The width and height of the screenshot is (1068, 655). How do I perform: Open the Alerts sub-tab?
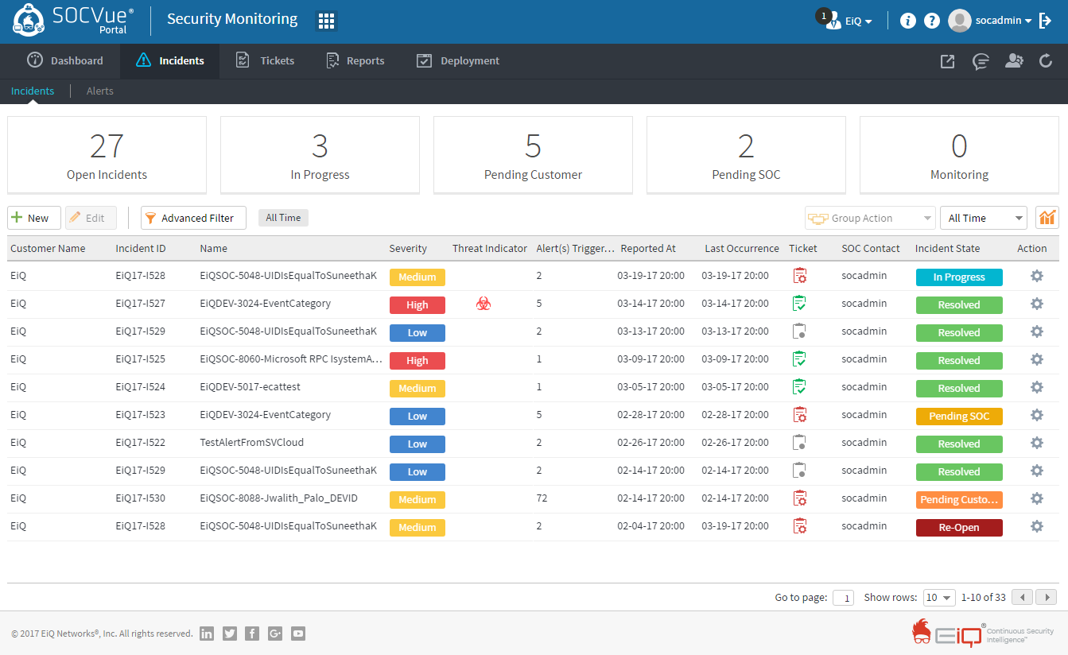point(100,91)
